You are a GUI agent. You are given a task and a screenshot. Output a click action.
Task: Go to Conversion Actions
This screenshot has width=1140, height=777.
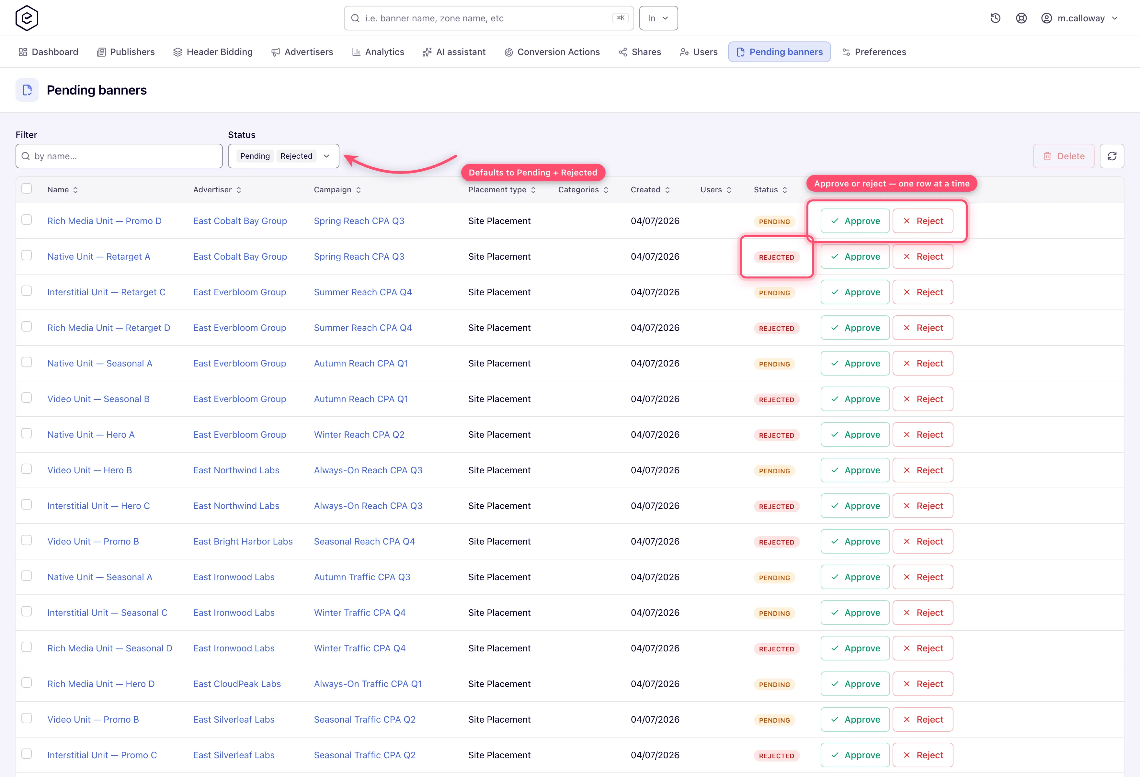[x=552, y=52]
